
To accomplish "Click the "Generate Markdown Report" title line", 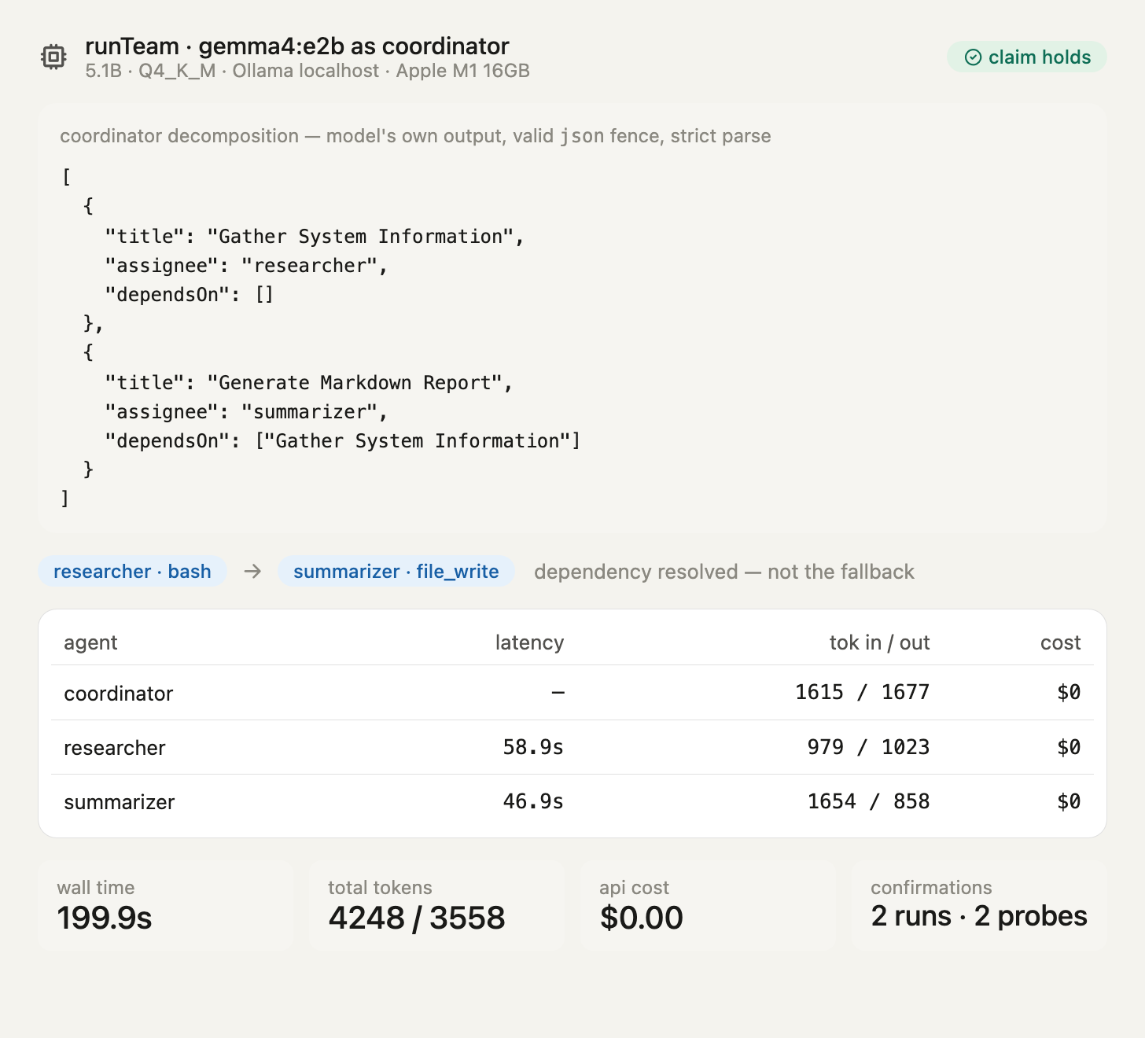I will tap(309, 383).
